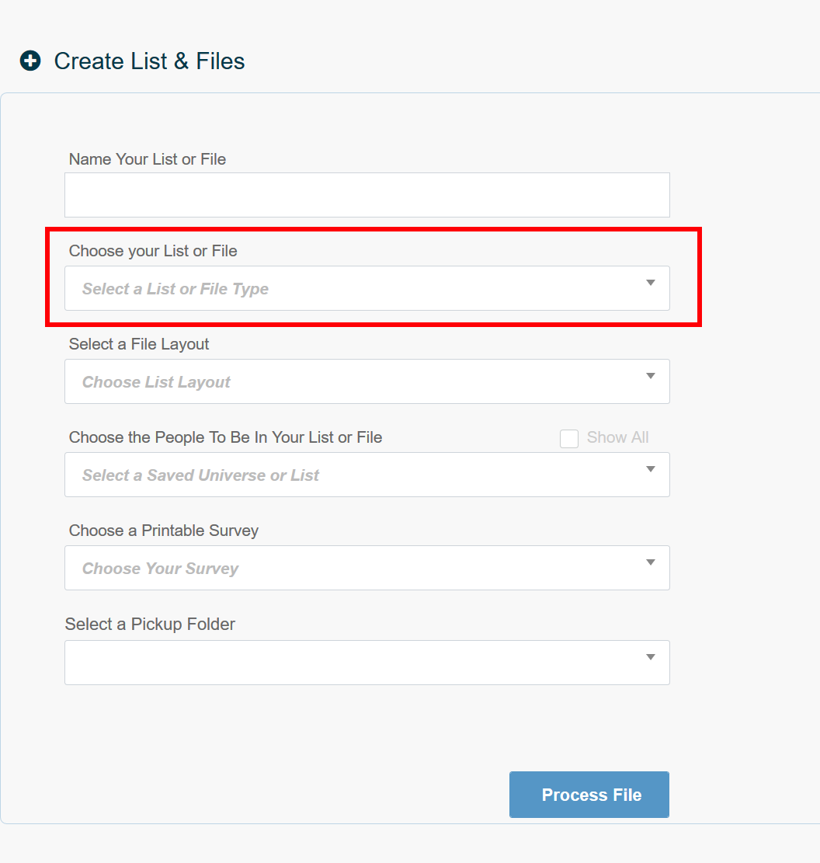Click the Choose a Printable Survey label
Image resolution: width=820 pixels, height=863 pixels.
pos(164,530)
